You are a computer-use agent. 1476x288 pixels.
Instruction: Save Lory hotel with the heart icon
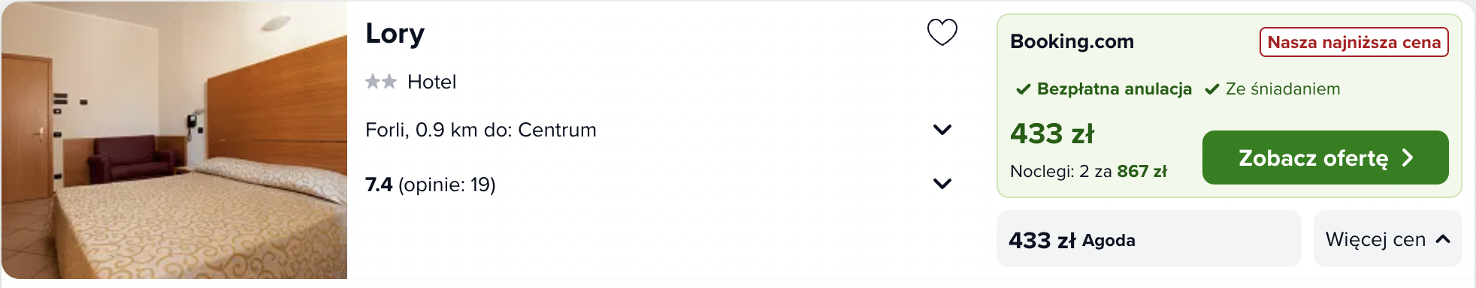click(942, 32)
